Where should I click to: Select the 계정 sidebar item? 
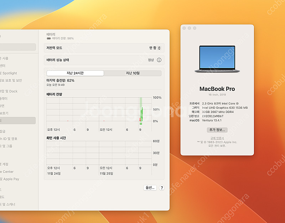(4, 164)
